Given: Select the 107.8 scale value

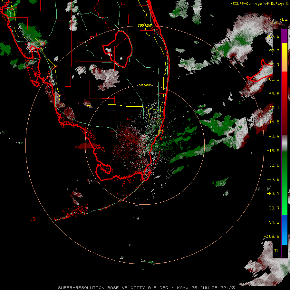Looking at the screenshot, I should (274, 36).
